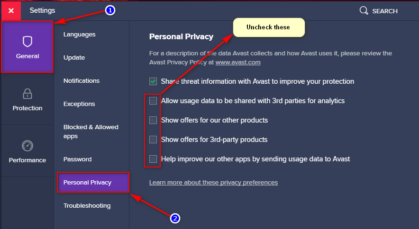This screenshot has height=229, width=419.
Task: Uncheck Share threat information with Avast
Action: 153,81
